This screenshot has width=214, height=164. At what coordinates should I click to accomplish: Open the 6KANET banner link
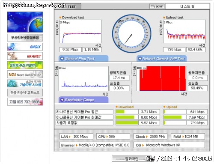(25, 56)
